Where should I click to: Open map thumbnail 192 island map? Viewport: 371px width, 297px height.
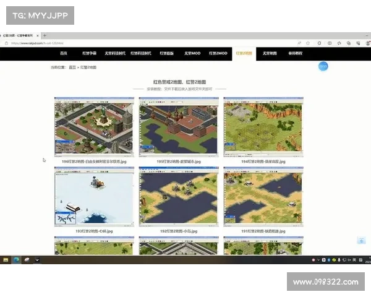click(179, 197)
